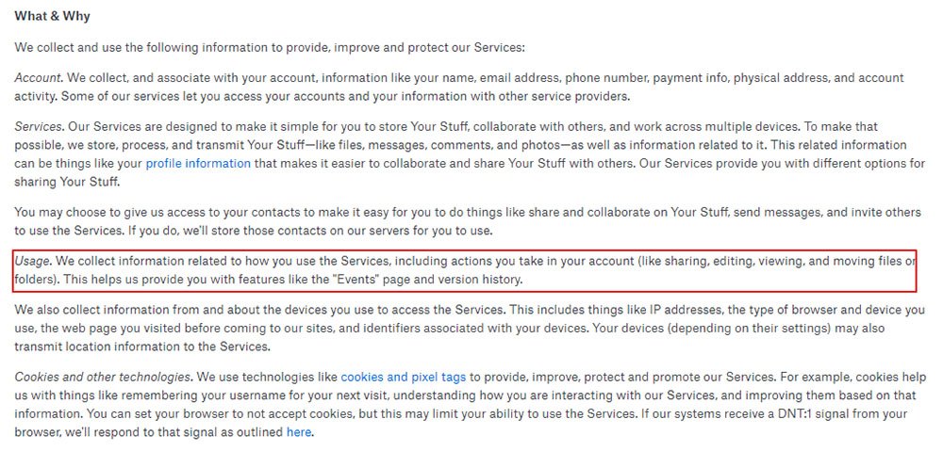
Task: Click the line "sharing Your Stuff."
Action: click(67, 182)
